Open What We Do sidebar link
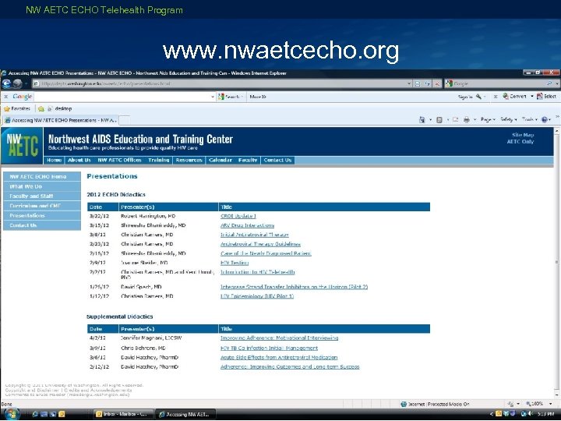Screen dimensions: 561x421 (x=42, y=186)
